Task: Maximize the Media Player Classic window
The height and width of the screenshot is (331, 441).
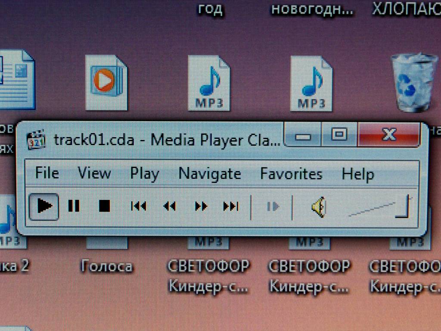Action: click(x=339, y=135)
